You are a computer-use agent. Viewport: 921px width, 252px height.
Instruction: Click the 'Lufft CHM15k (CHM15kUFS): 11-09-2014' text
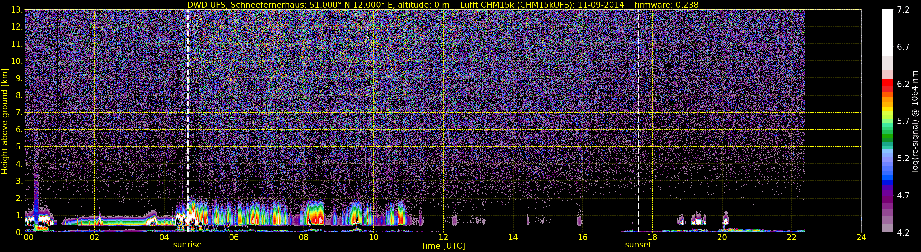[542, 5]
